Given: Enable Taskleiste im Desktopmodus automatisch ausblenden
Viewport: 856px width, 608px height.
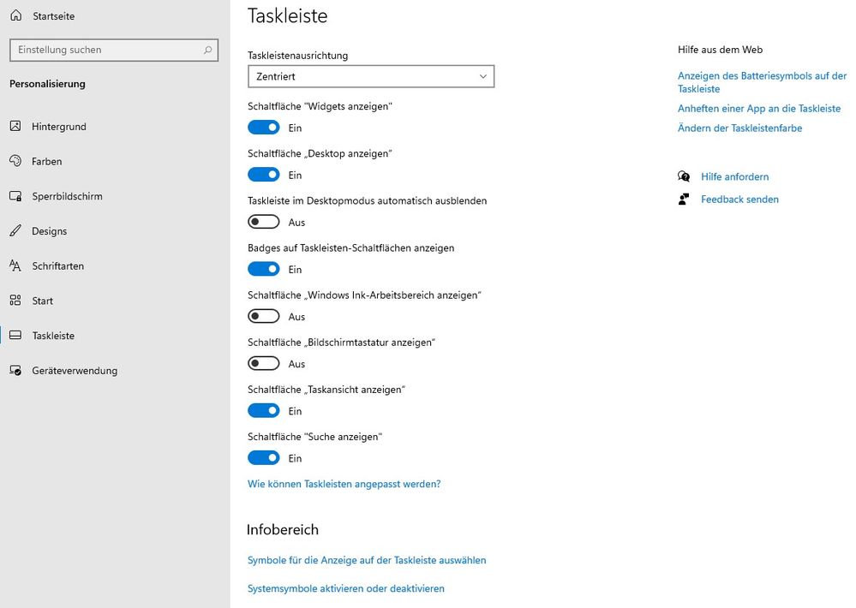Looking at the screenshot, I should (x=264, y=221).
